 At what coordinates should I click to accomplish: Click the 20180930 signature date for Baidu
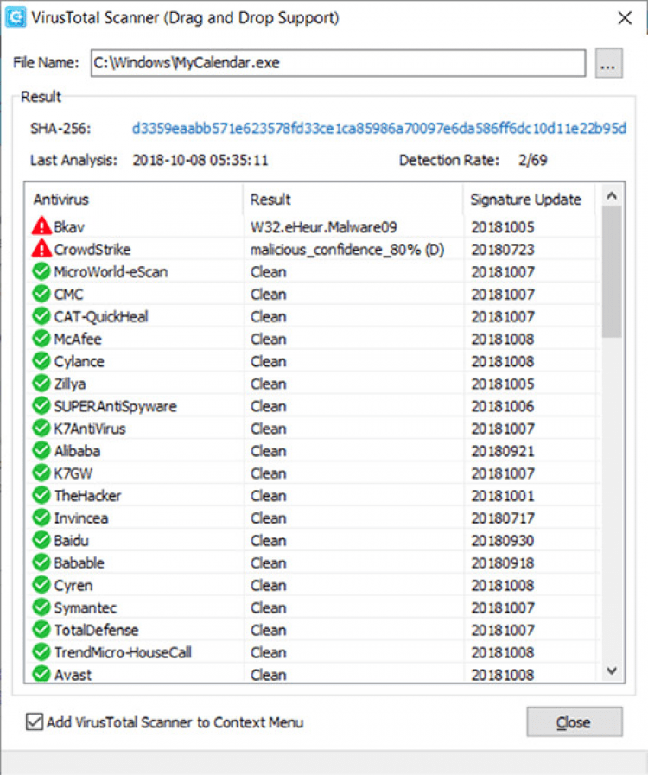point(503,540)
